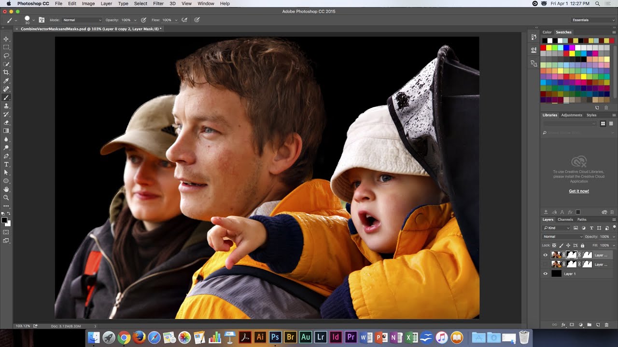
Task: Select the Path Selection tool
Action: (x=6, y=173)
